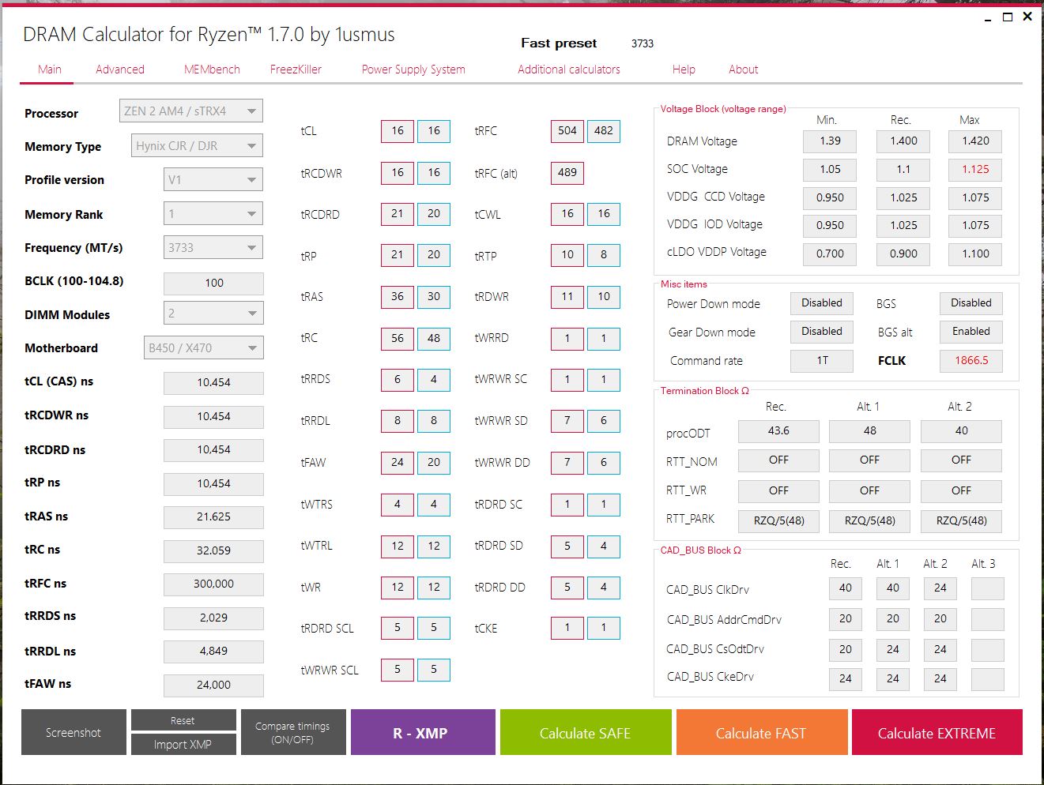This screenshot has height=785, width=1044.
Task: Click the CAD_BUS CsOdtDrv Alt. 1 value
Action: tap(893, 650)
